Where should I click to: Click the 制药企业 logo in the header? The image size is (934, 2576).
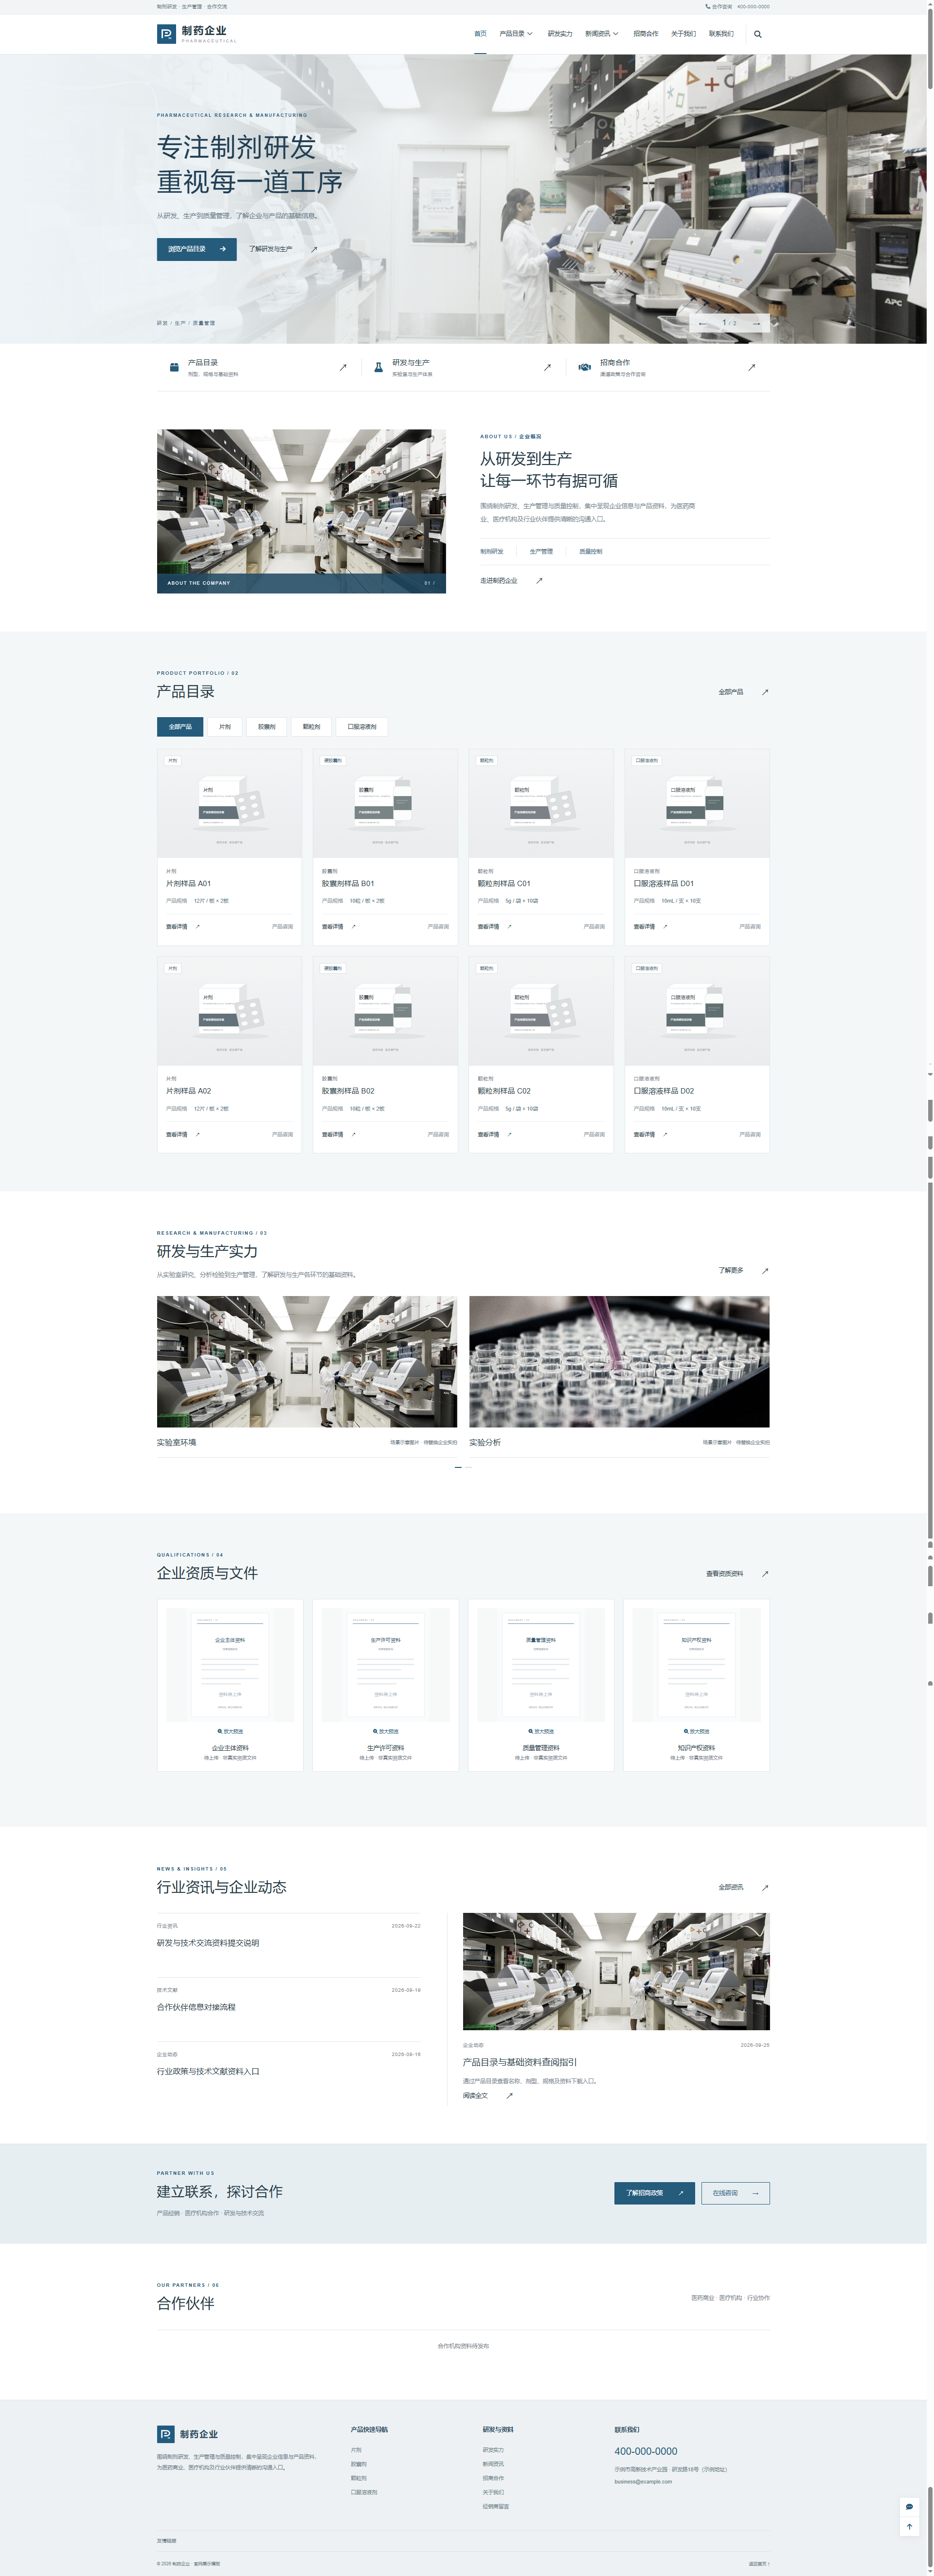(197, 34)
